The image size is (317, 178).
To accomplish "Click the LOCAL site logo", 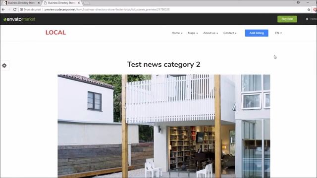I will tap(55, 33).
